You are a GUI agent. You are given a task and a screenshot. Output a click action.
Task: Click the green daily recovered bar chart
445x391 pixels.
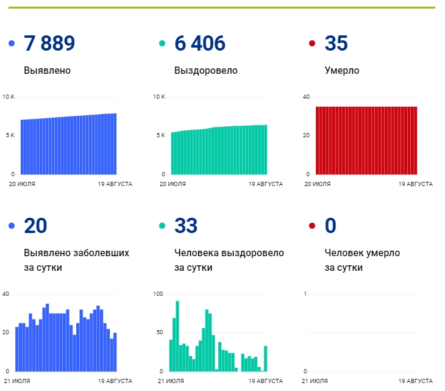[x=218, y=336]
